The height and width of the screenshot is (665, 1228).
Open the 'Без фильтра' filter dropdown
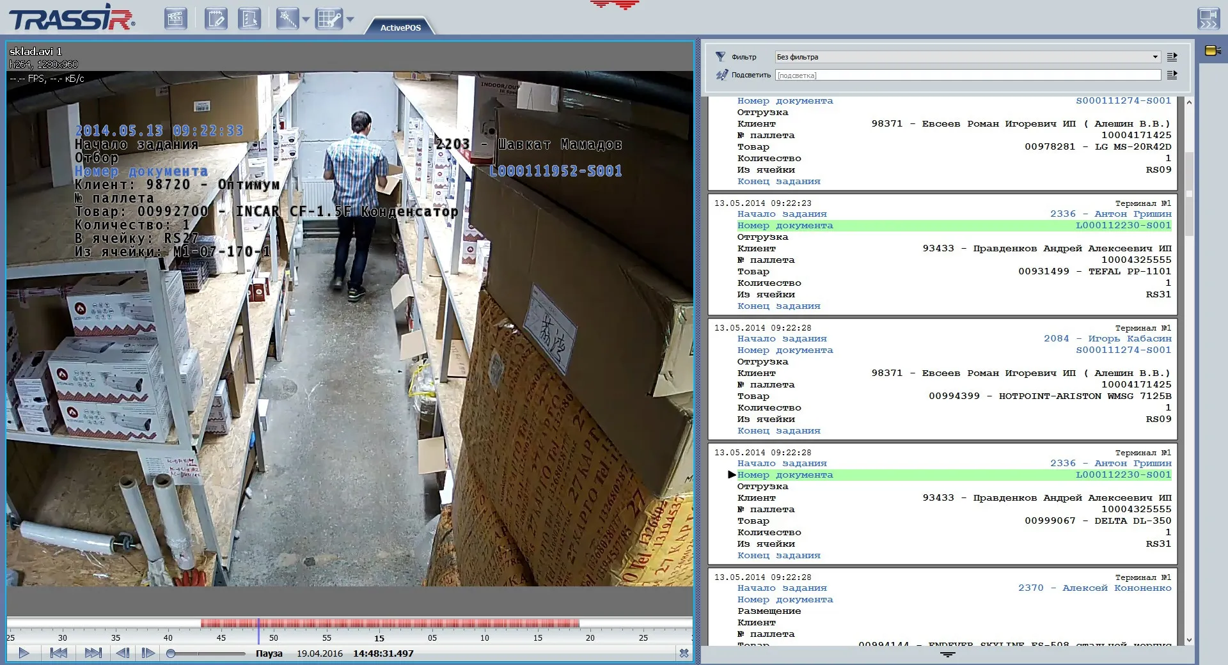coord(967,57)
